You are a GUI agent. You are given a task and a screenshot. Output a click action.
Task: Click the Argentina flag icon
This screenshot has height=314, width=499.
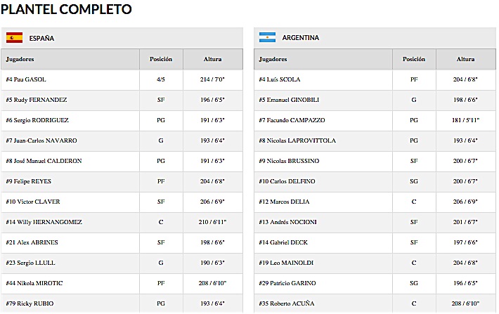click(267, 38)
